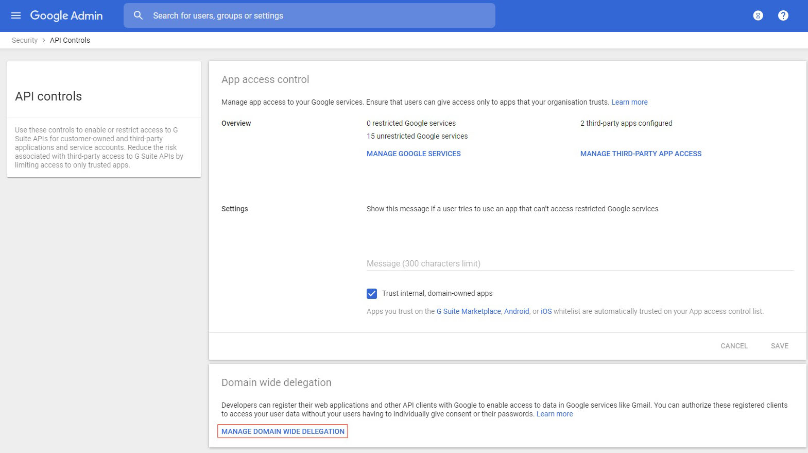Open the Help question mark icon
Viewport: 808px width, 453px height.
pos(783,15)
